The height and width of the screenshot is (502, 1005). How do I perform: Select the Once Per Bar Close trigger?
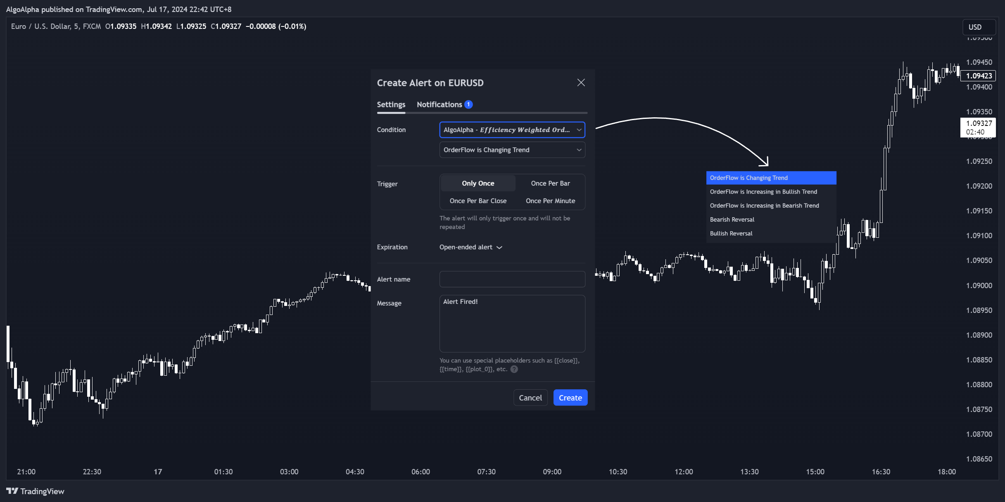point(478,201)
